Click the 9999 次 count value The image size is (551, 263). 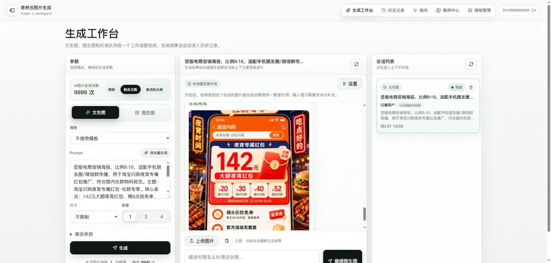tap(84, 92)
